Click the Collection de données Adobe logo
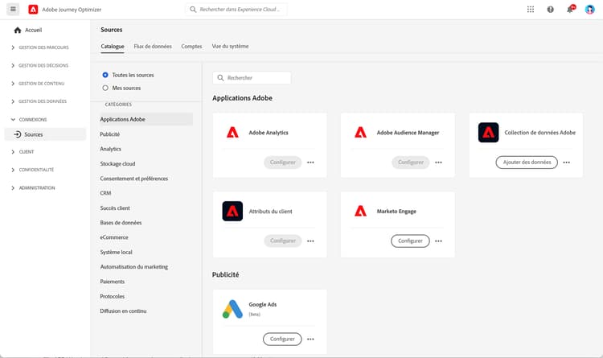The height and width of the screenshot is (358, 603). point(488,133)
